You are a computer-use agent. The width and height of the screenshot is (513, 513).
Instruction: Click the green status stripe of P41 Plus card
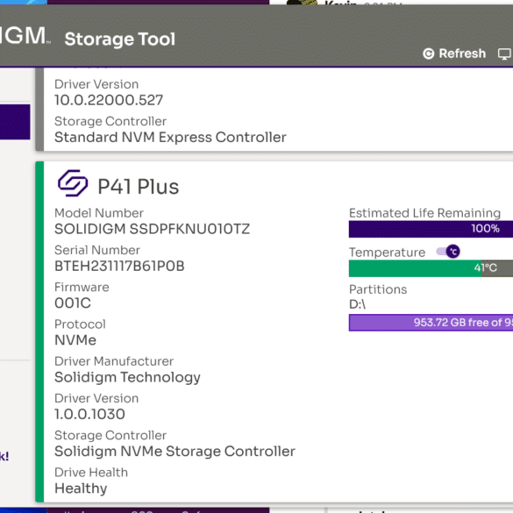(x=39, y=331)
